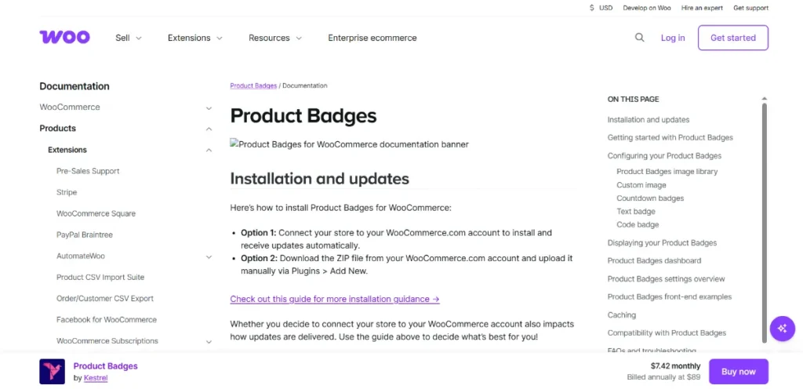This screenshot has width=803, height=389.
Task: Open the search magnifier icon
Action: (640, 38)
